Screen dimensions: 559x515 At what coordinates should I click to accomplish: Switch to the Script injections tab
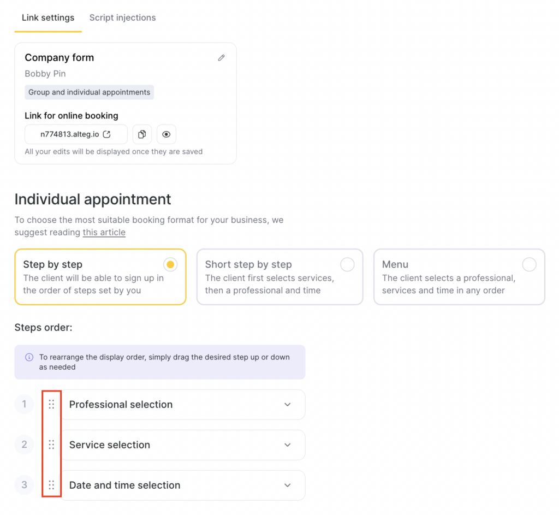122,17
